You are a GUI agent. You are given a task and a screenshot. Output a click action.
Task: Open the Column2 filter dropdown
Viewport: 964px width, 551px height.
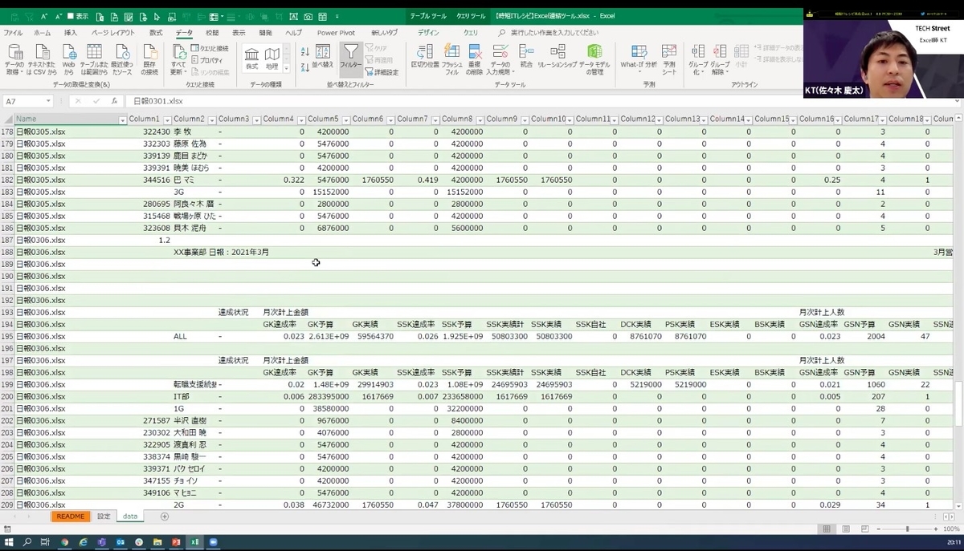pyautogui.click(x=212, y=120)
